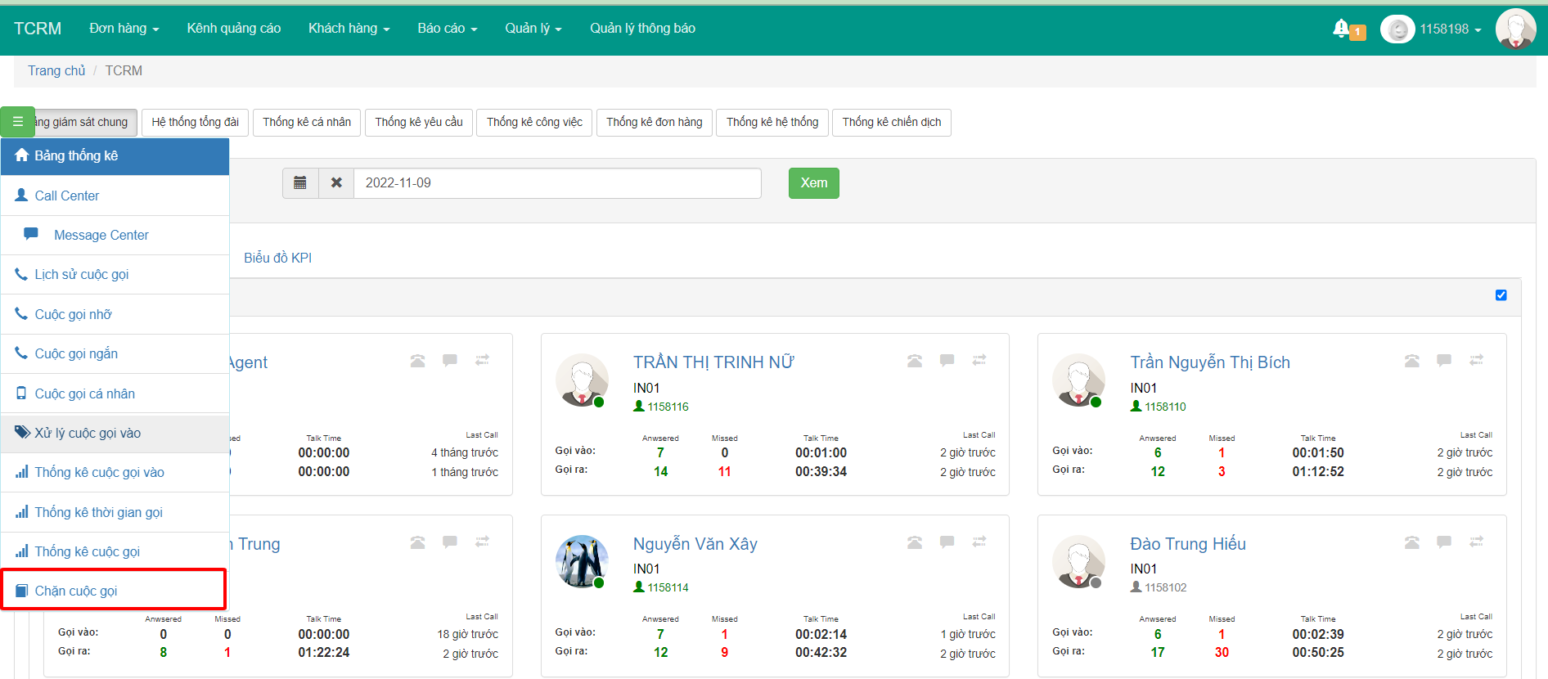Click the green hamburger menu button
The height and width of the screenshot is (679, 1548).
[17, 122]
